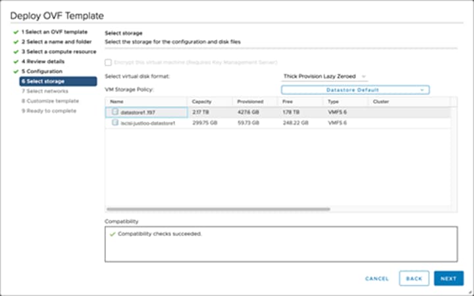
Task: Click the 299.75 GB capacity cell
Action: (x=205, y=123)
